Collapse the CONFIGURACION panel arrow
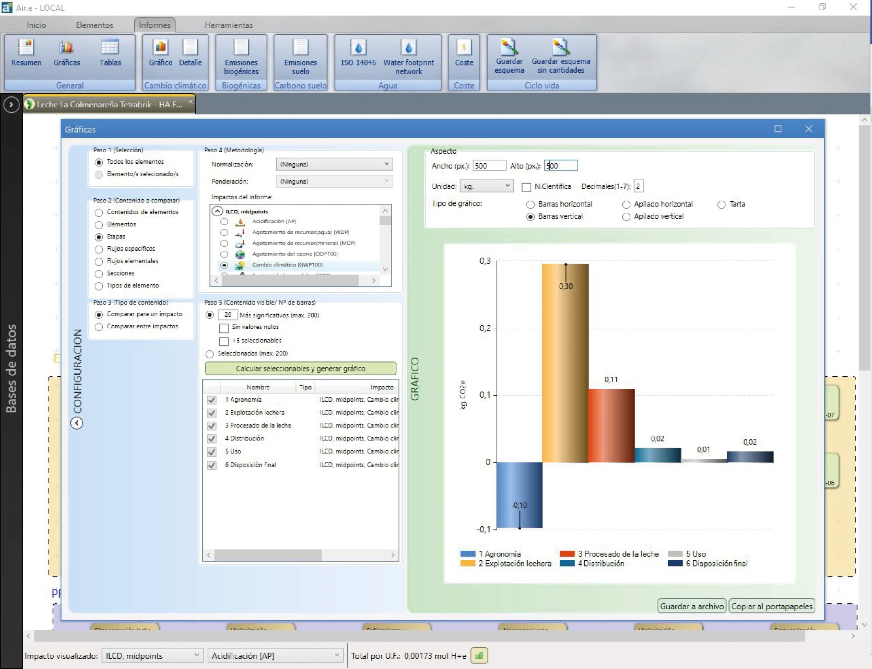Viewport: 872px width, 669px height. (x=77, y=423)
